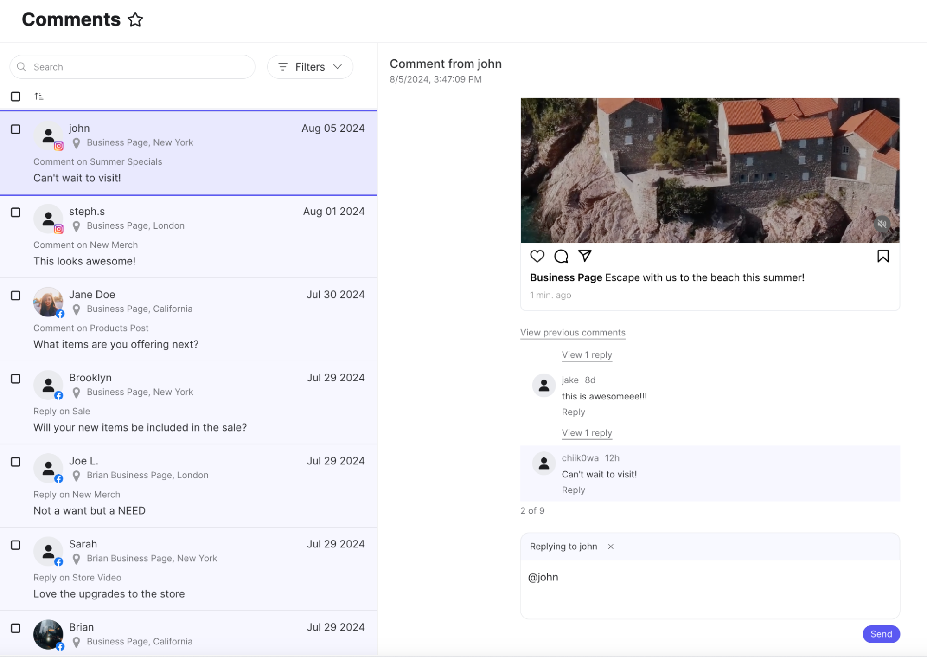
Task: Unmute the video with speaker icon
Action: [882, 224]
